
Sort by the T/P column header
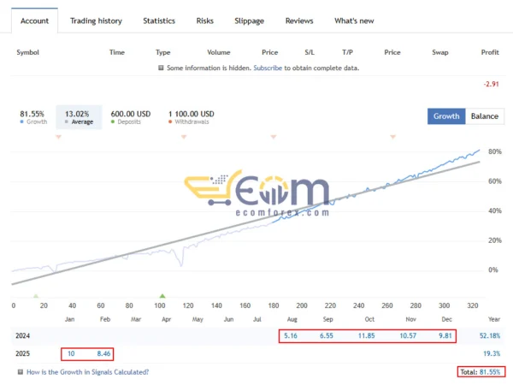[347, 52]
